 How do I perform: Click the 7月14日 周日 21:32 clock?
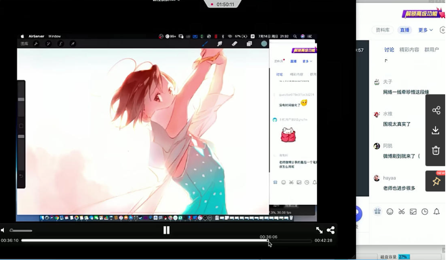click(x=273, y=37)
